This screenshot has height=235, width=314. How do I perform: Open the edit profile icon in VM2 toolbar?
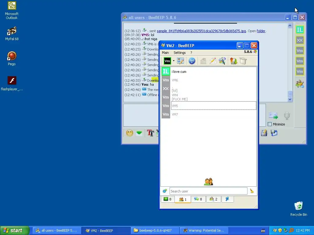[180, 61]
